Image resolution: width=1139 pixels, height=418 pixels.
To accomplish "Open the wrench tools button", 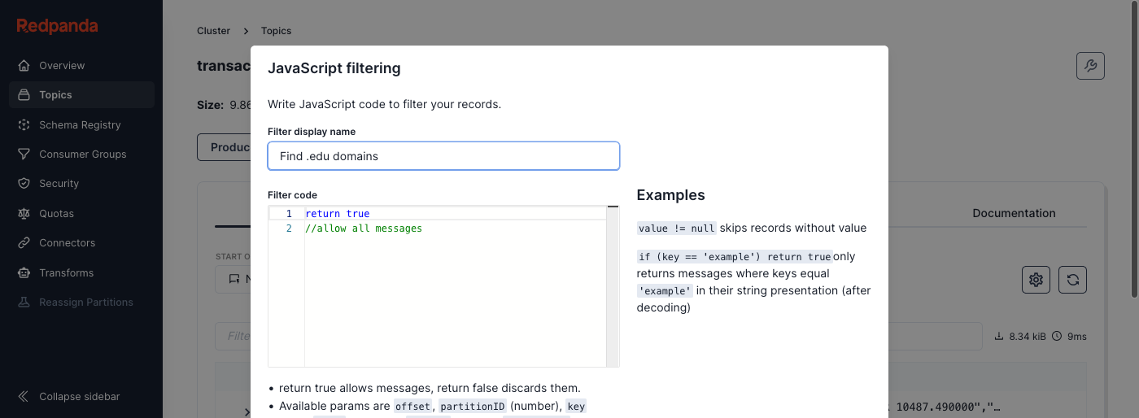I will pos(1090,66).
